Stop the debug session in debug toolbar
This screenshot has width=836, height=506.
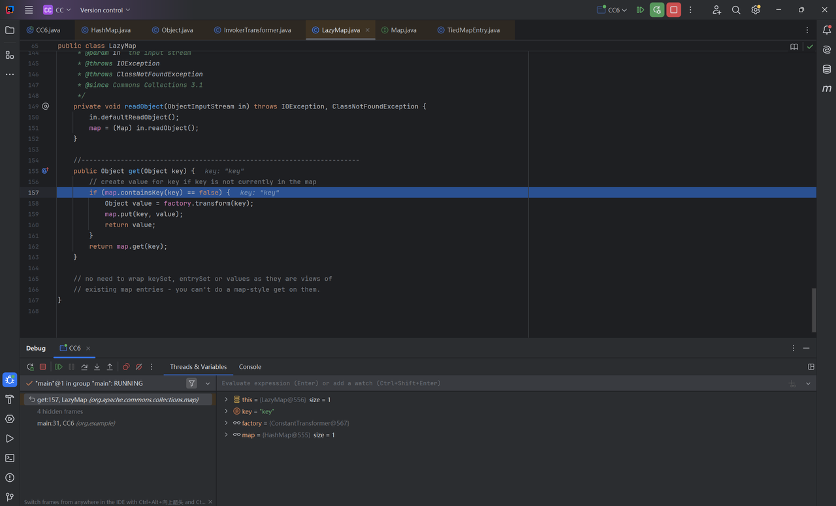point(43,367)
